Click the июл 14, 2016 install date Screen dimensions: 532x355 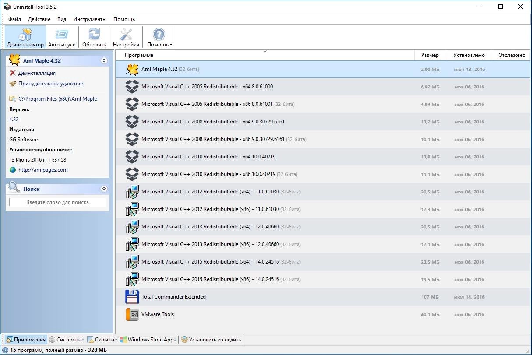pyautogui.click(x=469, y=297)
